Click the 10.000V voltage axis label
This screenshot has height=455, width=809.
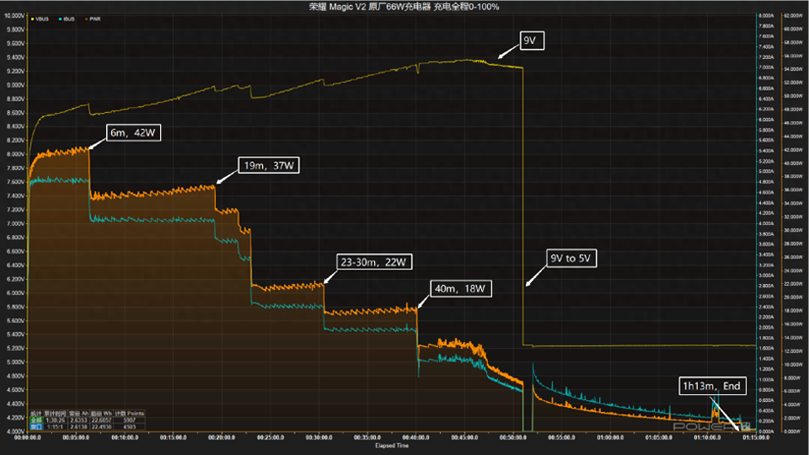click(x=14, y=16)
